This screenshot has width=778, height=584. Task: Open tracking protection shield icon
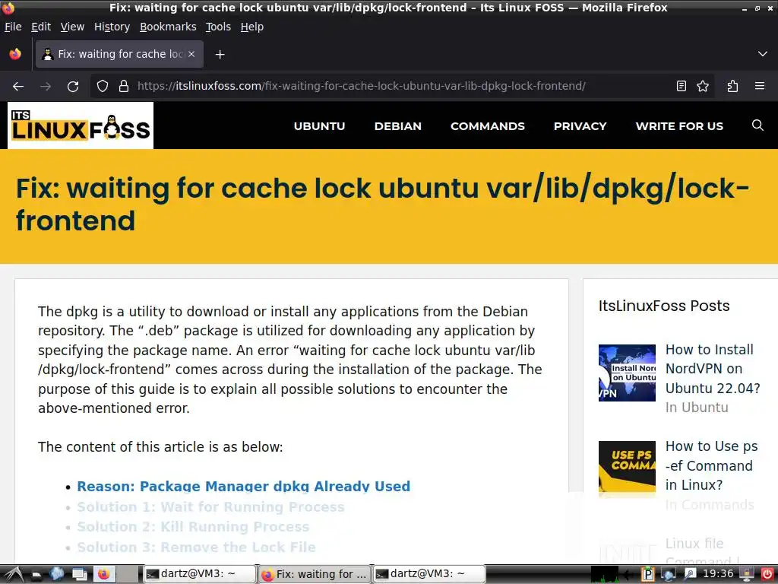(x=103, y=86)
